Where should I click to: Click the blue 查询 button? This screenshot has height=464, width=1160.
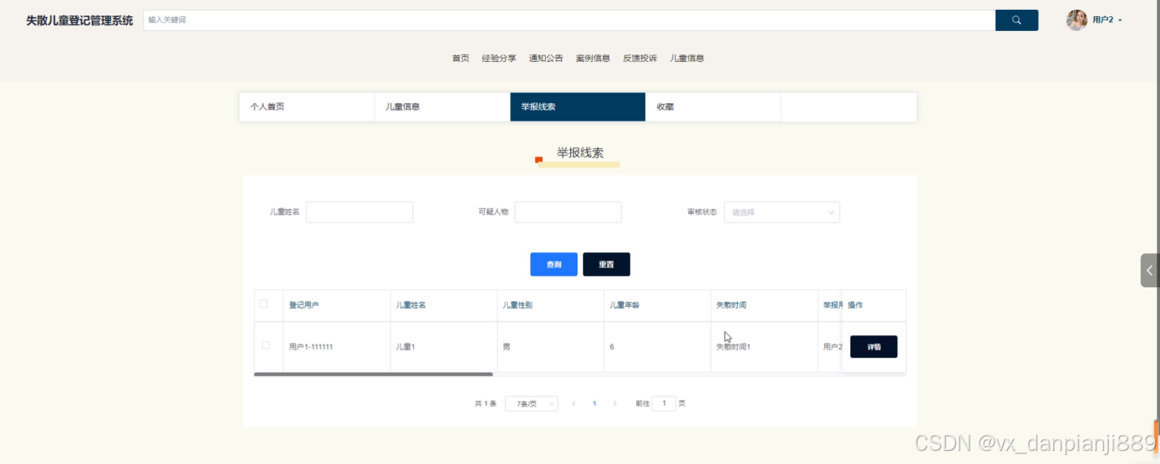[554, 265]
